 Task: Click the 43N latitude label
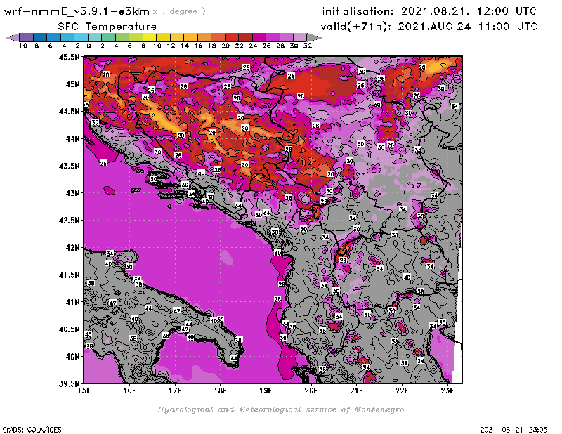point(72,193)
